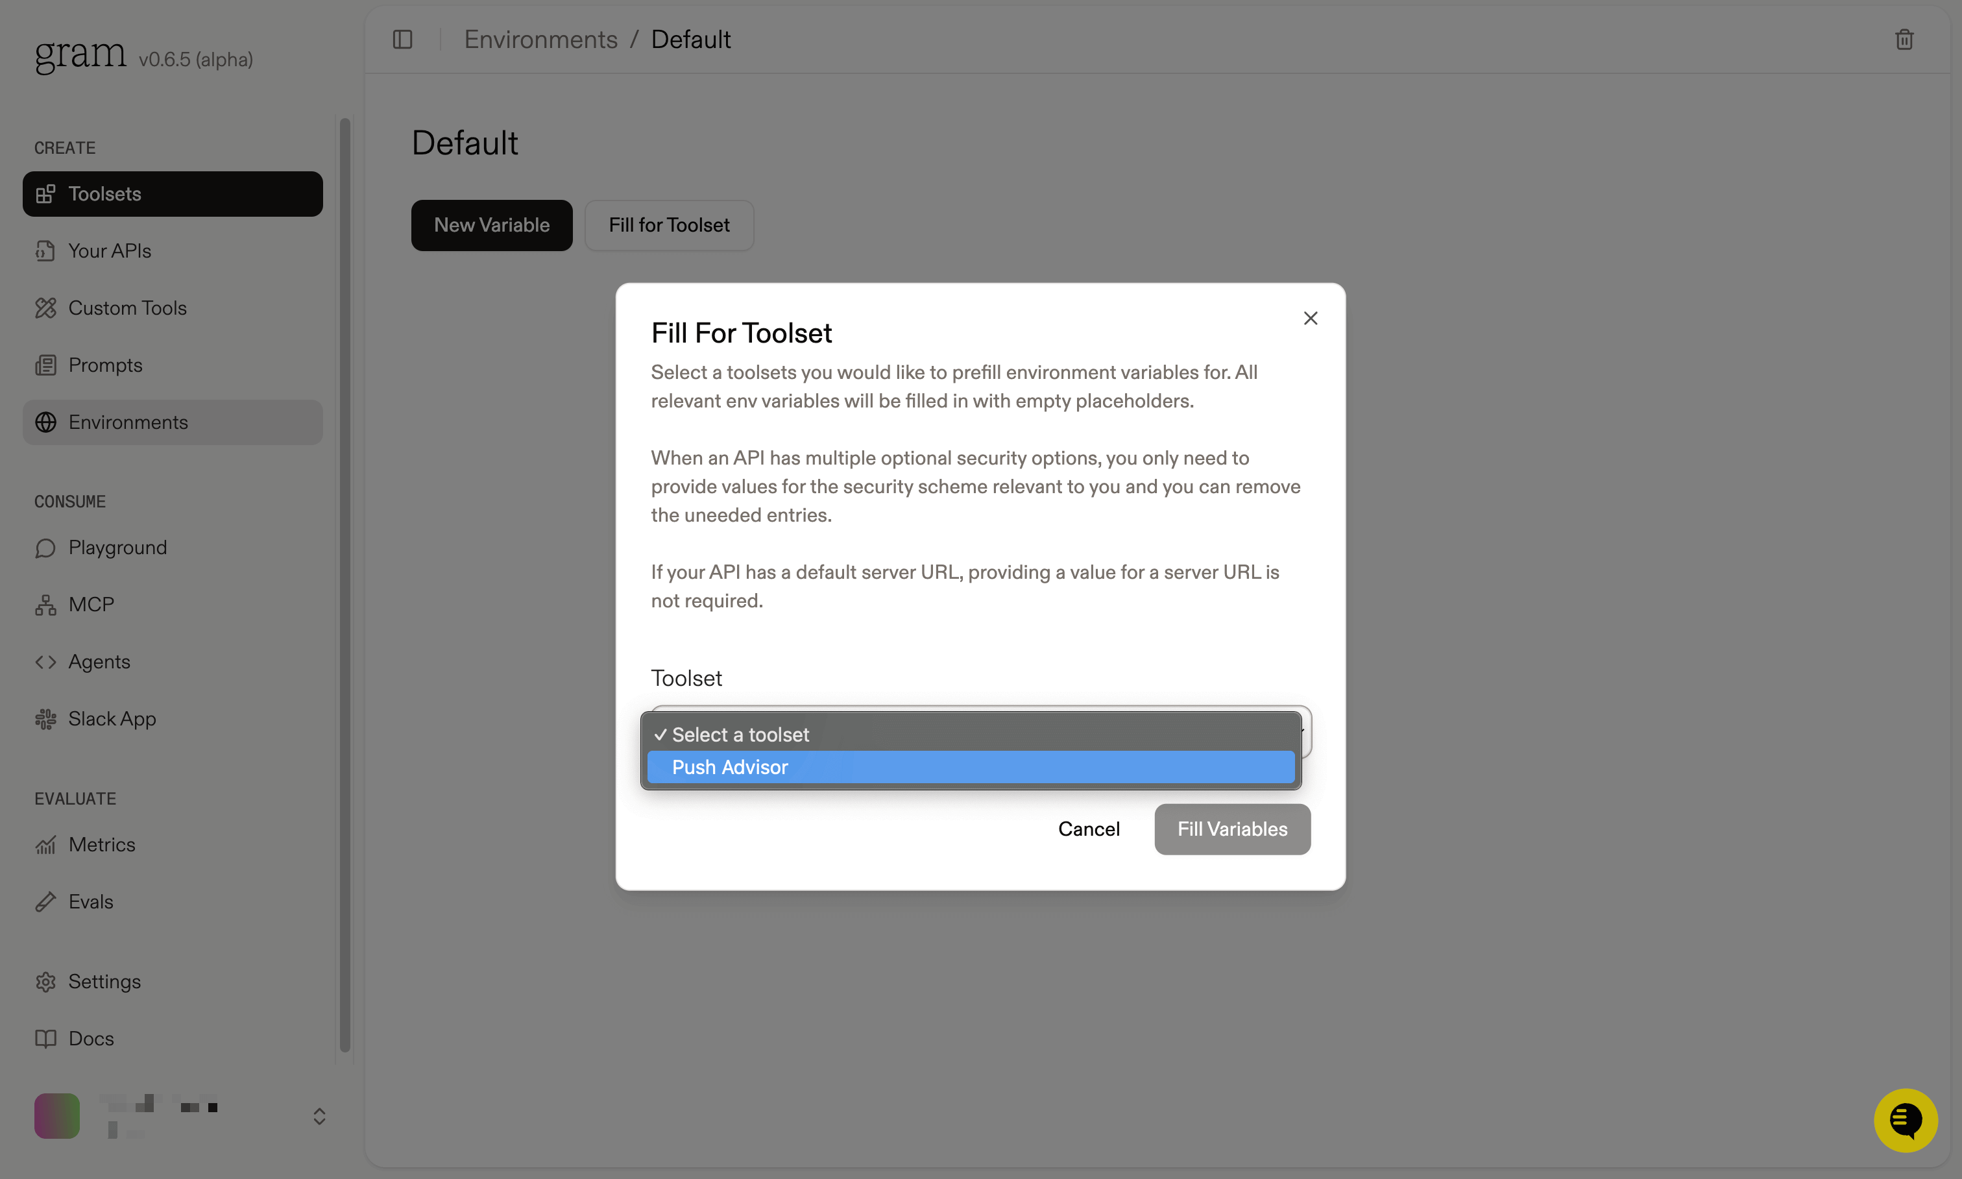
Task: Open the Toolsets menu label
Action: point(105,194)
